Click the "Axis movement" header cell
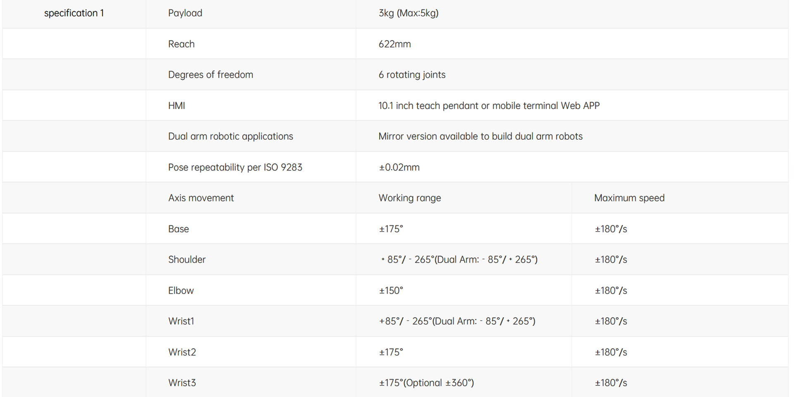794x397 pixels. (x=201, y=198)
